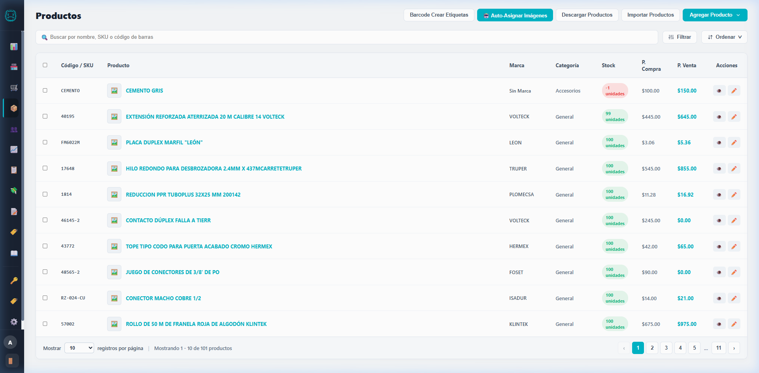Check the checkbox for SKU 17648
This screenshot has width=759, height=373.
click(x=45, y=168)
